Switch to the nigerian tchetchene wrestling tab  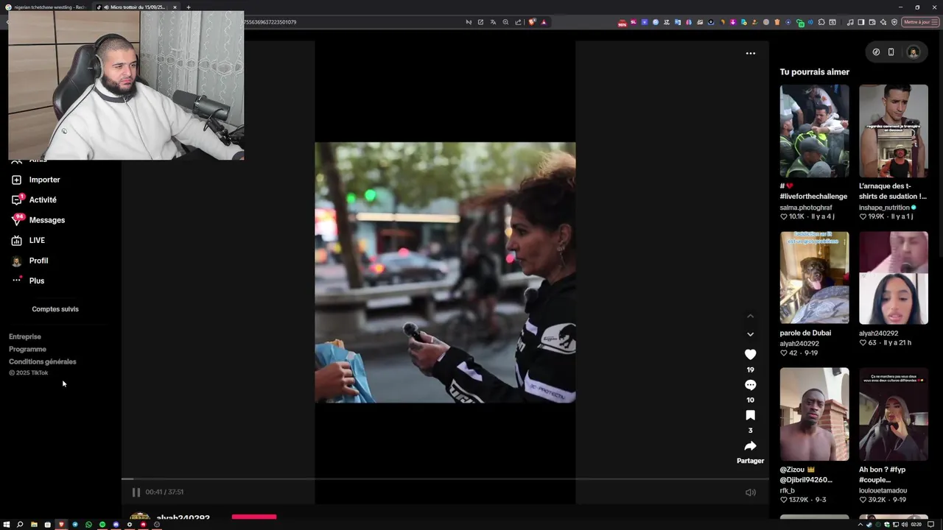tap(48, 7)
